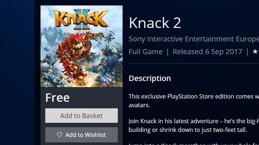
Task: Click the Released 6 Sep 2017 text
Action: tap(207, 52)
